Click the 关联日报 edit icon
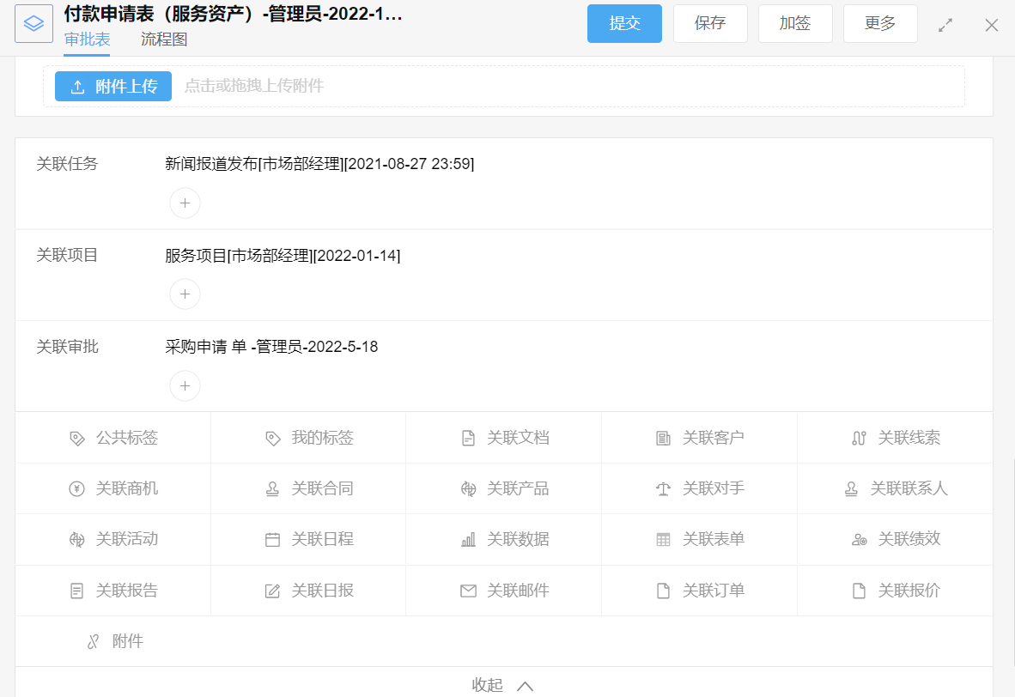The width and height of the screenshot is (1015, 697). [x=272, y=591]
